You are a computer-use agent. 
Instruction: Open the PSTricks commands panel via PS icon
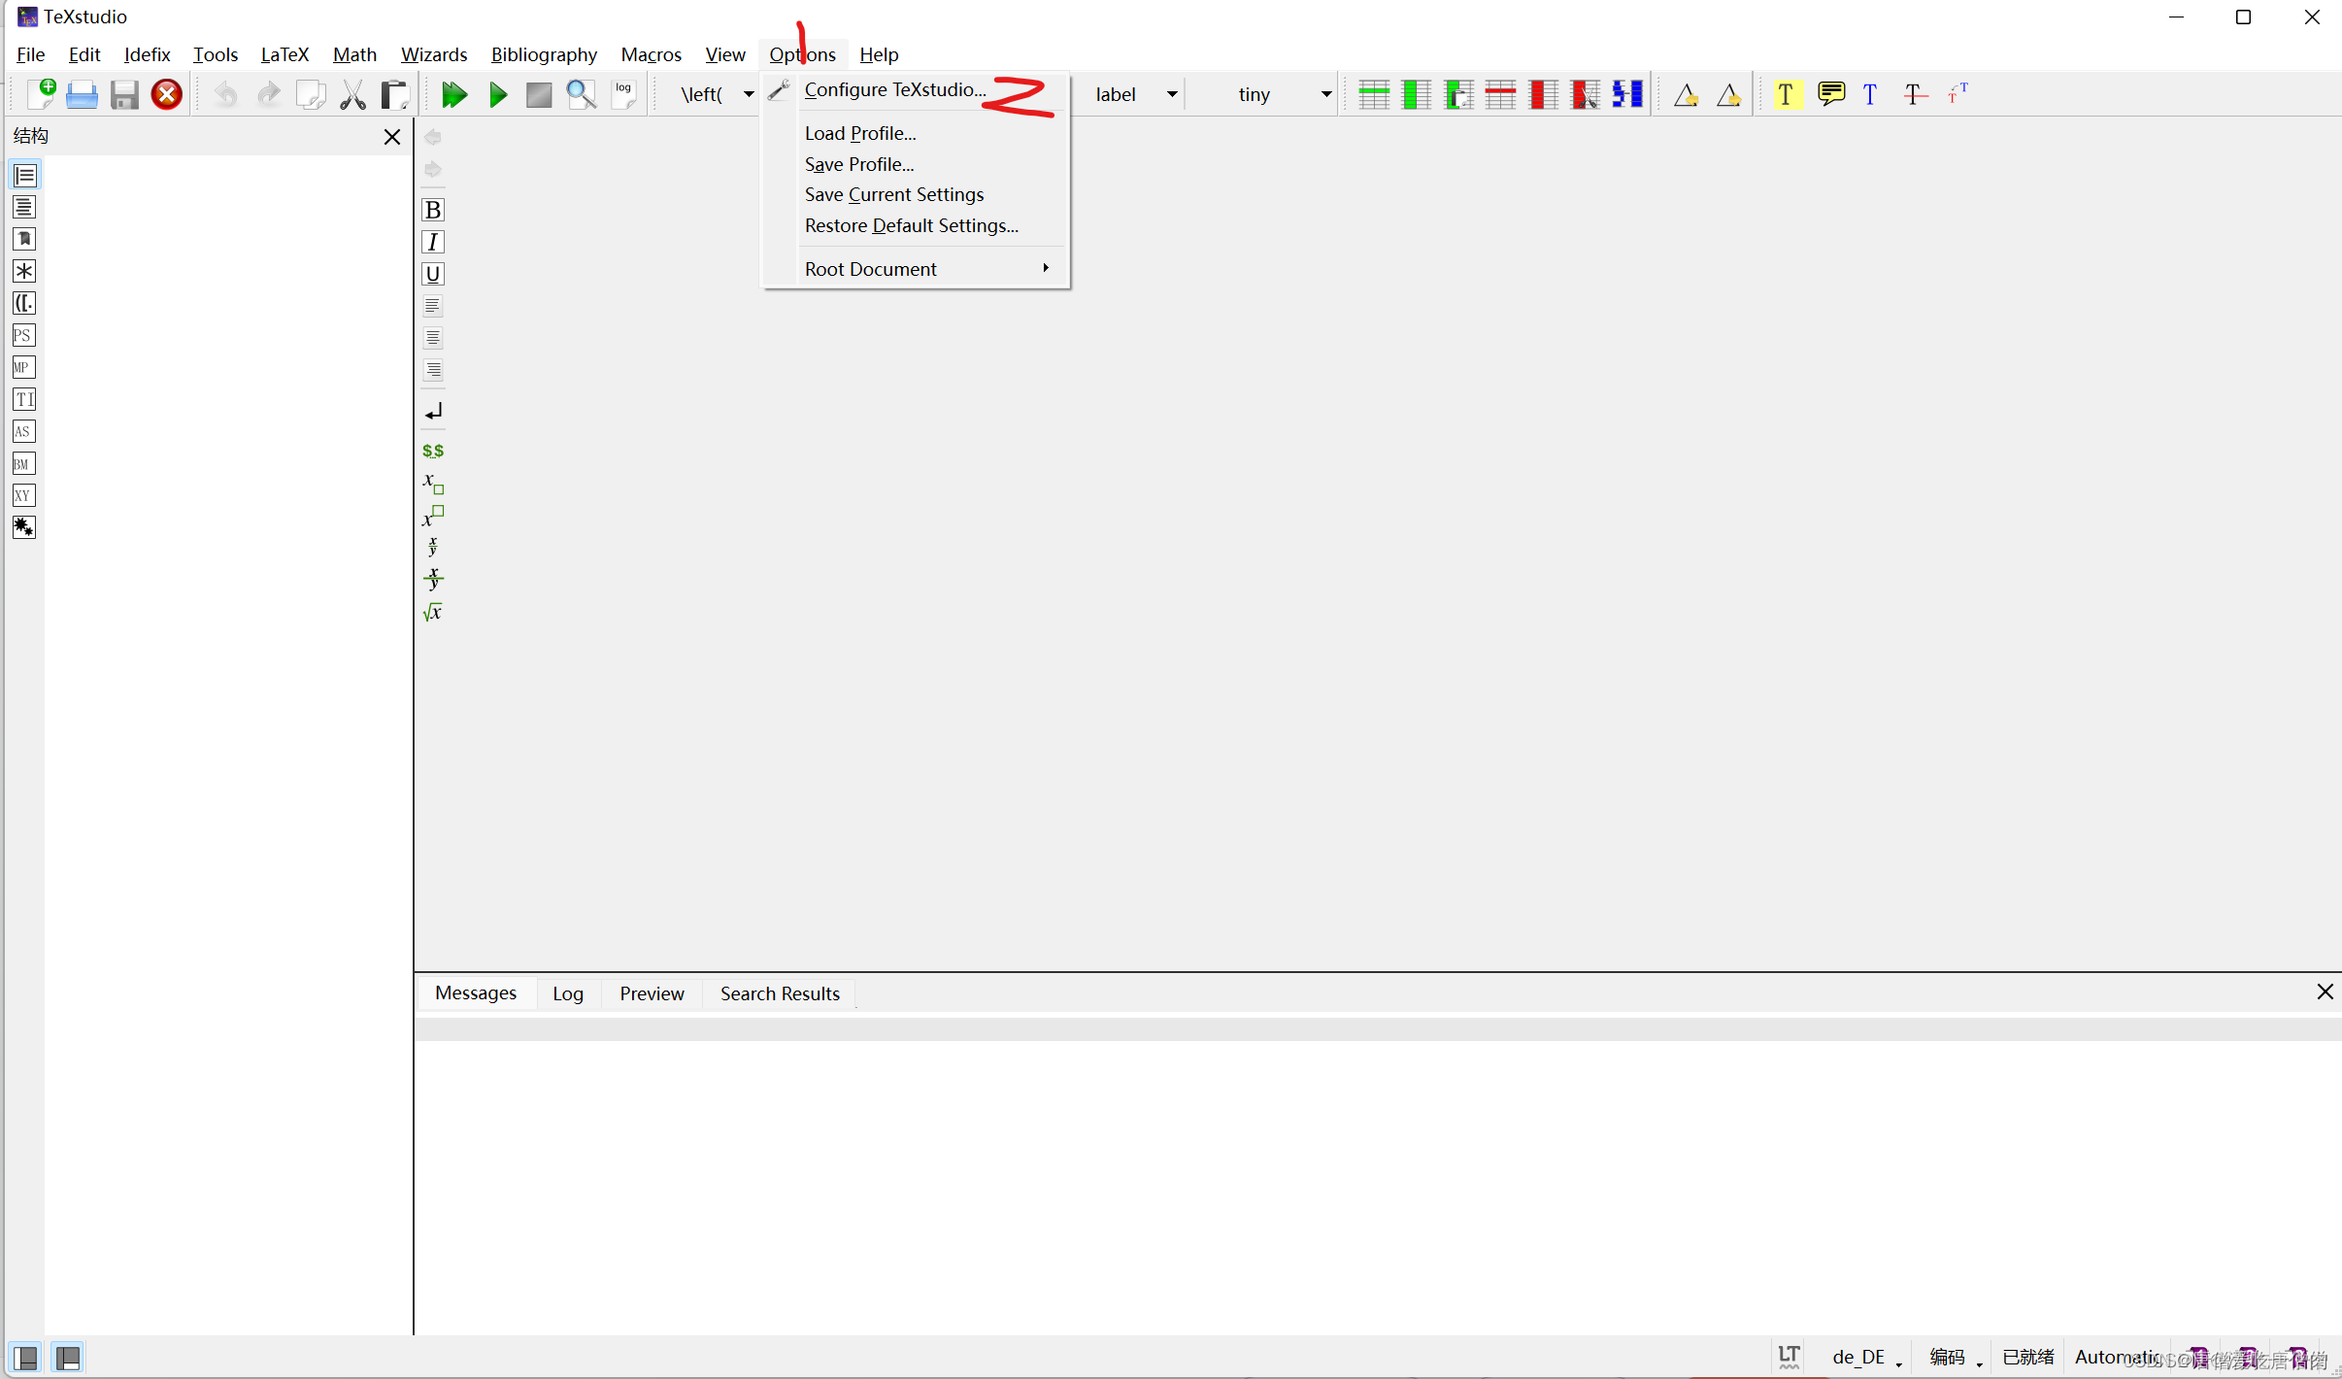(x=24, y=335)
